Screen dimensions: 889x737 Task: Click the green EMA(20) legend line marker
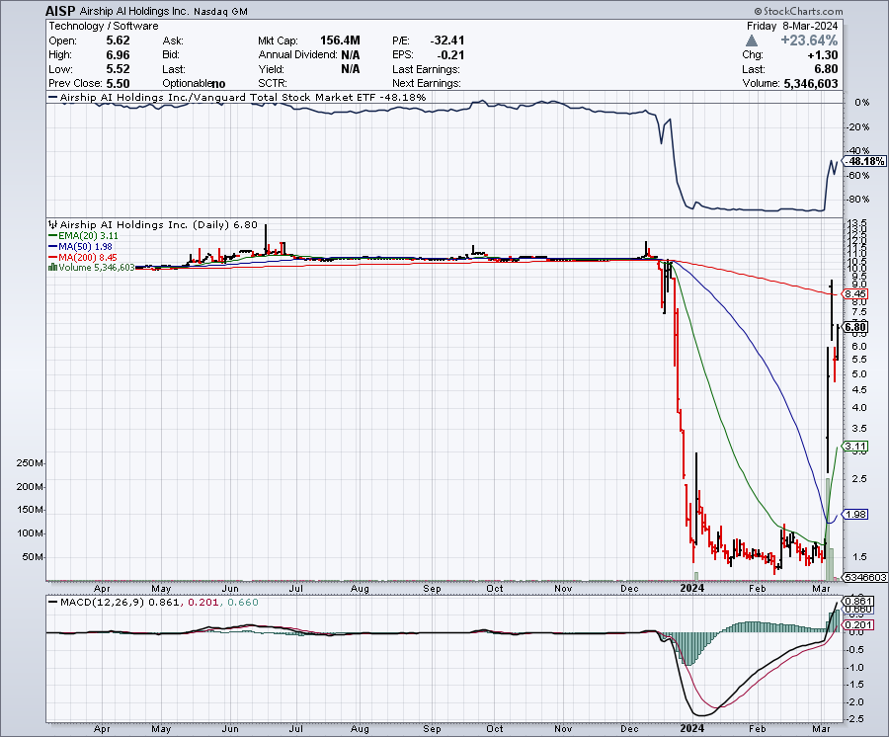tap(52, 237)
